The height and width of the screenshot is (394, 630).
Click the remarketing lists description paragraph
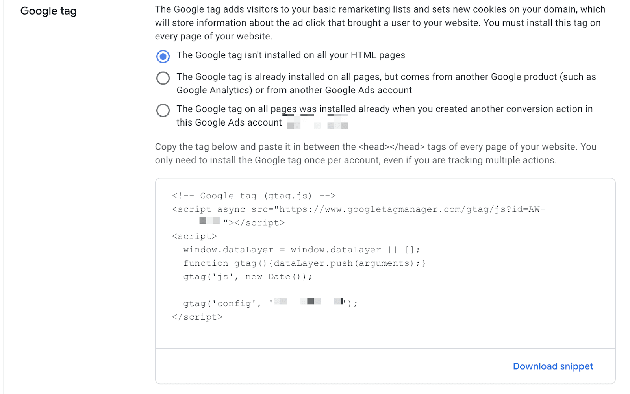(380, 23)
